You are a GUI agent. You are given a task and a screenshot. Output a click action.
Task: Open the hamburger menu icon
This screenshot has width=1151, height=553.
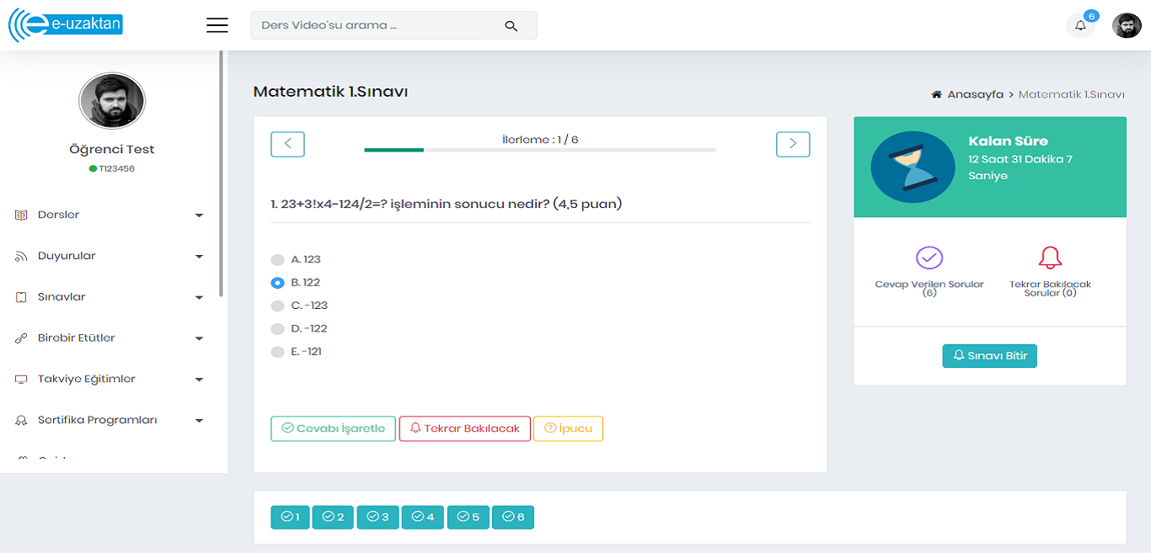coord(217,25)
